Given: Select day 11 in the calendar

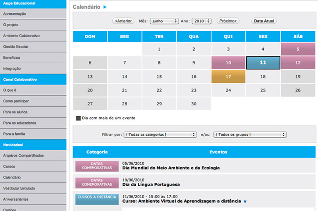Looking at the screenshot, I should (262, 63).
